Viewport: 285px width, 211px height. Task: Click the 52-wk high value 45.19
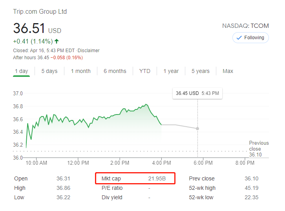[251, 188]
